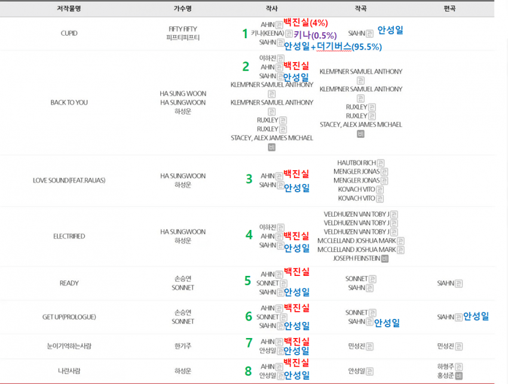Click the 작곡 column header

click(x=360, y=9)
